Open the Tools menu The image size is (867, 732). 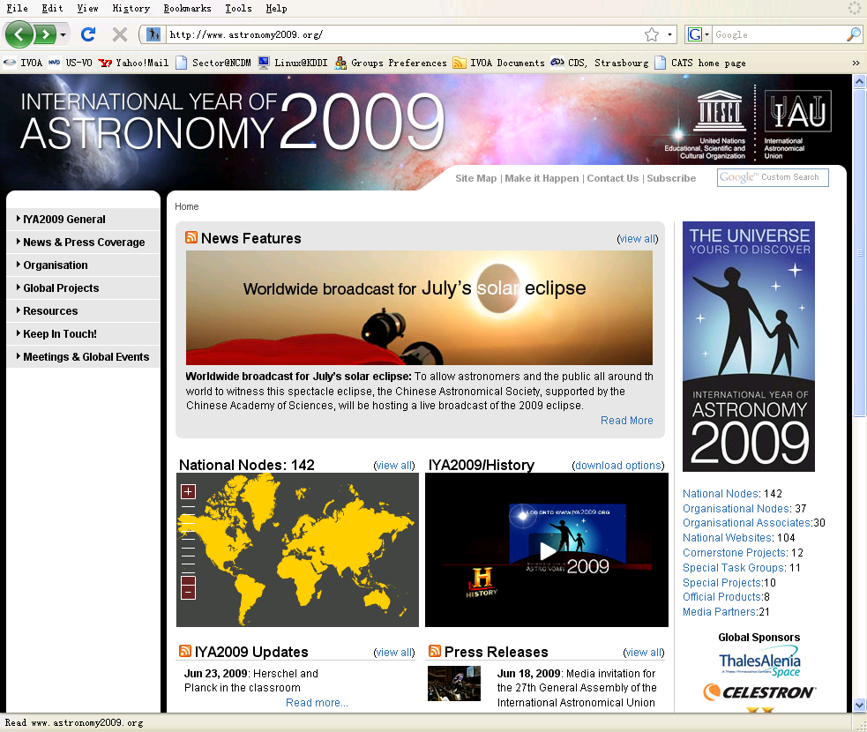click(x=238, y=8)
